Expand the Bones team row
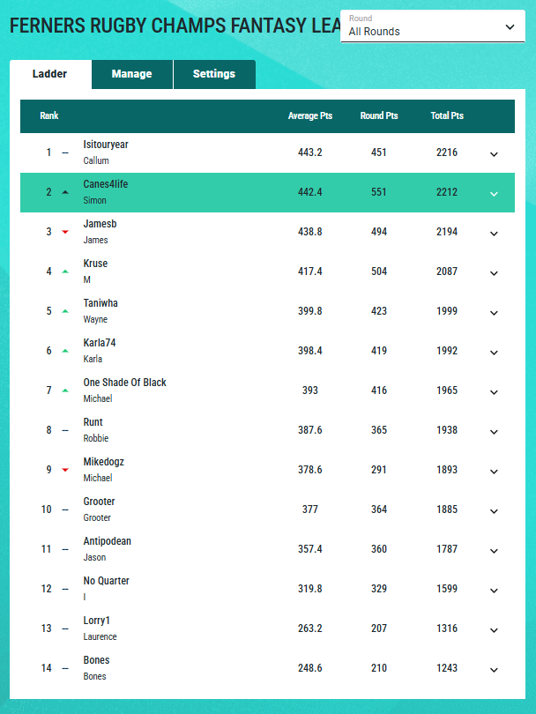 pos(494,669)
